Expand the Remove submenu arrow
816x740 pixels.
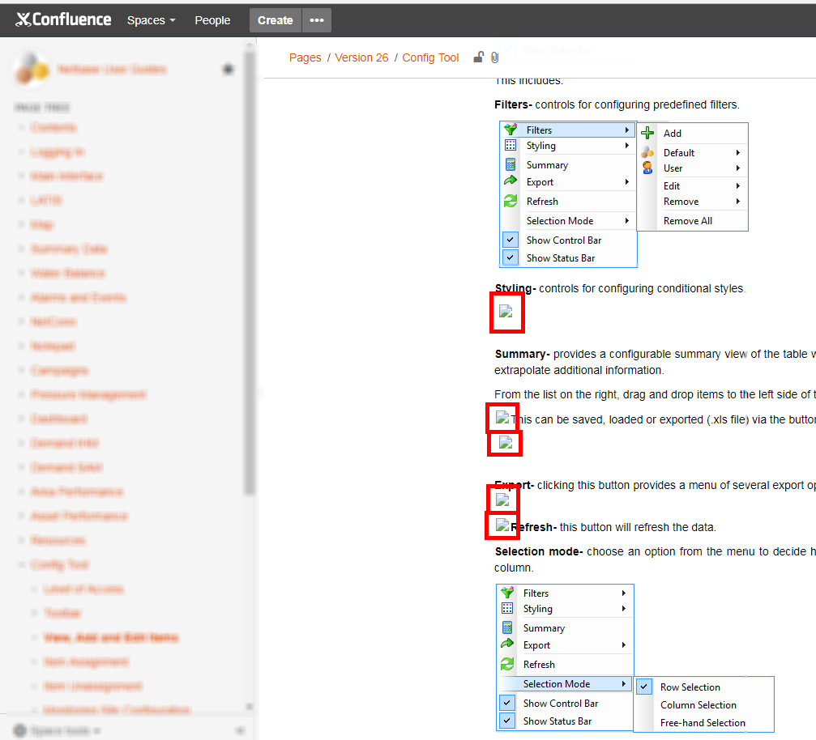tap(738, 202)
